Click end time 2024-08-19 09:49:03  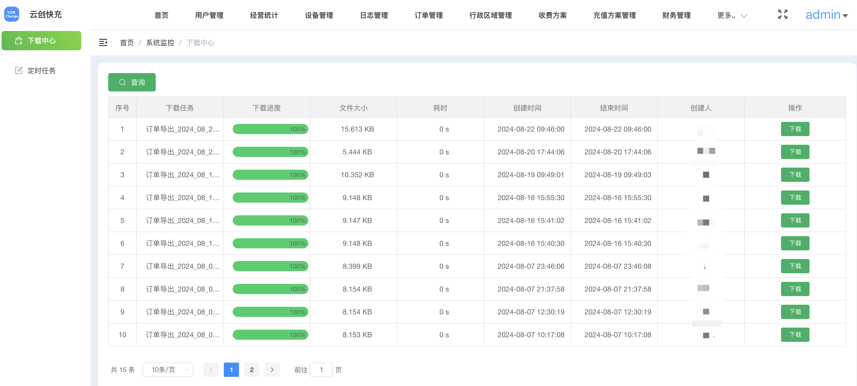[618, 175]
